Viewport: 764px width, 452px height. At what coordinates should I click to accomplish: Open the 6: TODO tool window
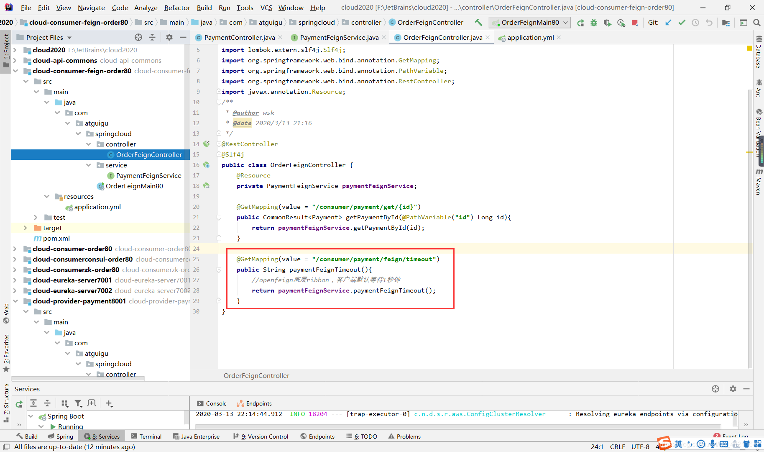click(362, 436)
